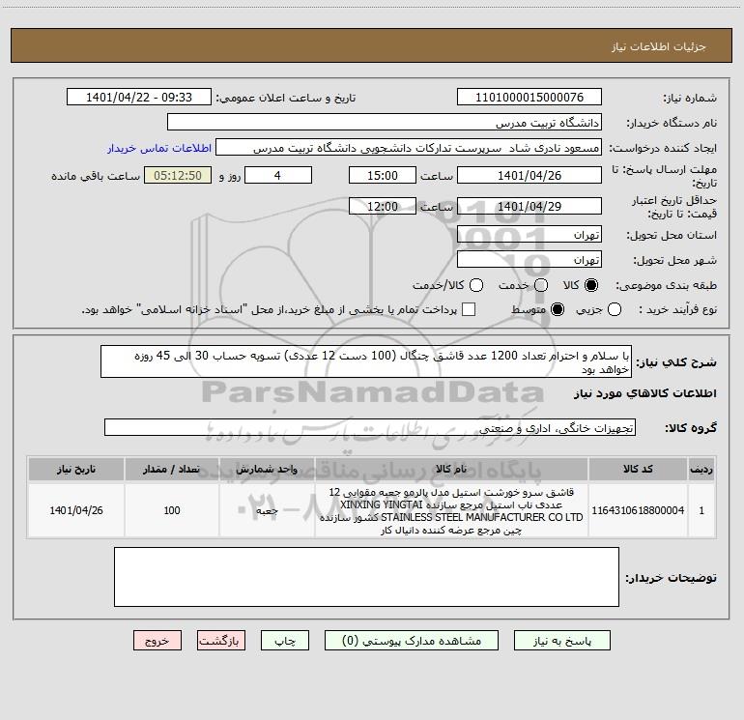Click the need number field 1101000015000076
Screen dimensions: 744x720
click(529, 98)
